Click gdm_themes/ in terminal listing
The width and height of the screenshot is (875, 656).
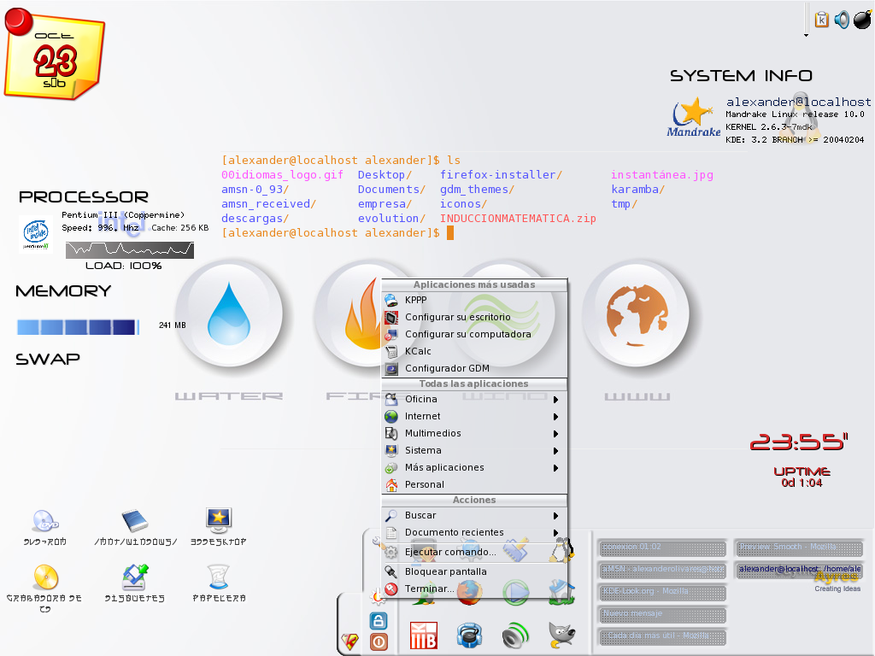(x=477, y=190)
